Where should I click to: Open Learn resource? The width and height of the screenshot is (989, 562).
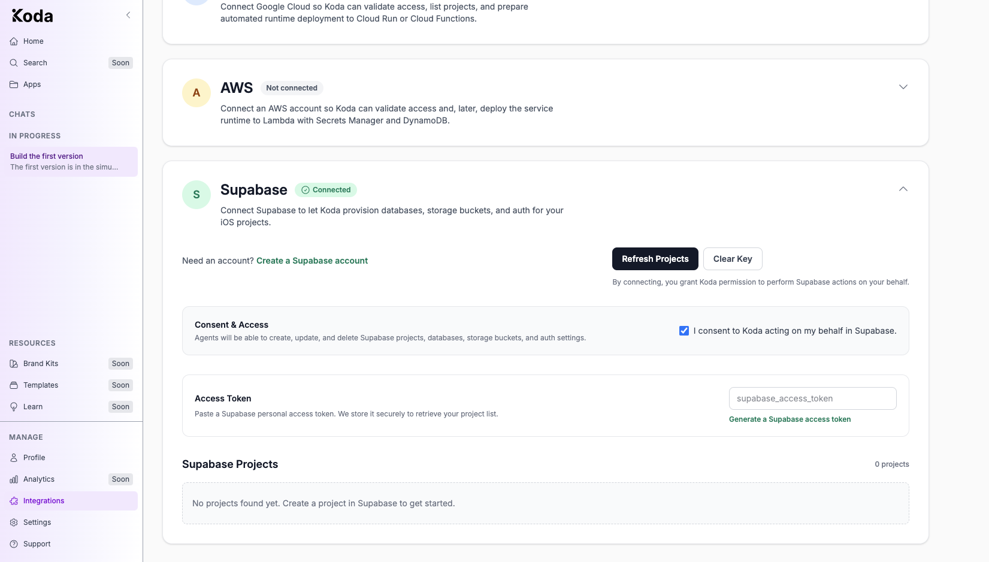(71, 407)
